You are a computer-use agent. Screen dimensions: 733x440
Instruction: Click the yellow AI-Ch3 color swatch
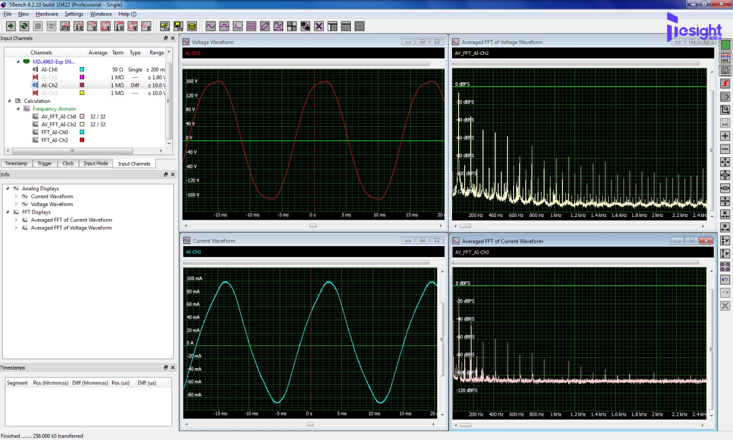tap(82, 93)
